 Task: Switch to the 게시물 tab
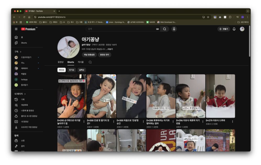(81, 62)
